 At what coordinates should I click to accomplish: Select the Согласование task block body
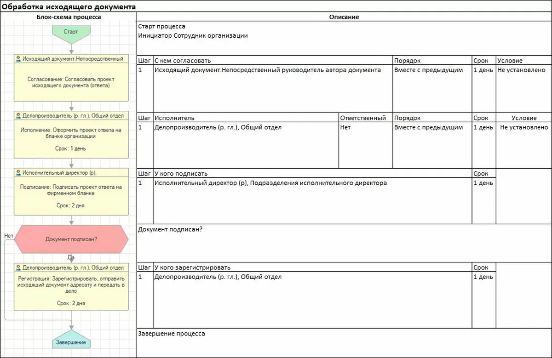71,82
